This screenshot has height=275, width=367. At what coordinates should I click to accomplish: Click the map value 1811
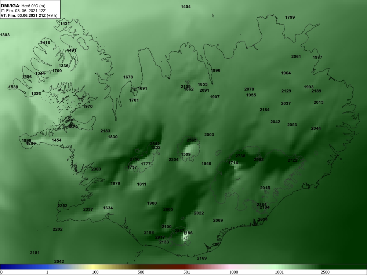point(141,184)
